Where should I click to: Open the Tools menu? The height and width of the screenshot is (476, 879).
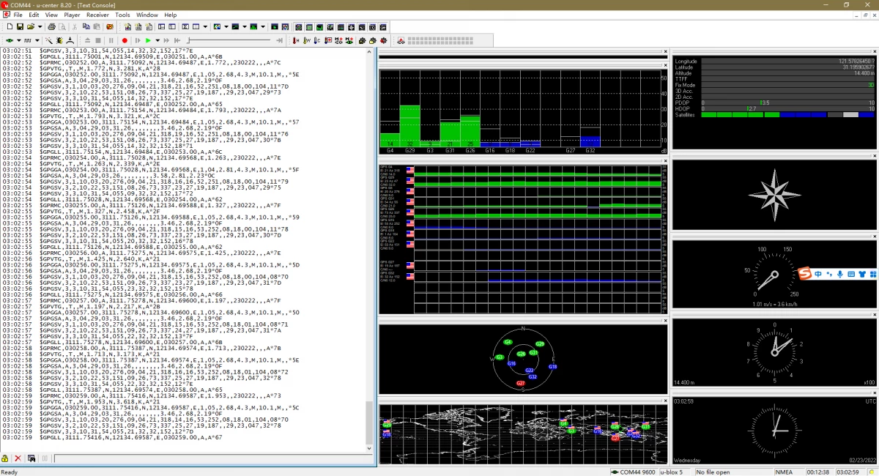click(x=122, y=15)
